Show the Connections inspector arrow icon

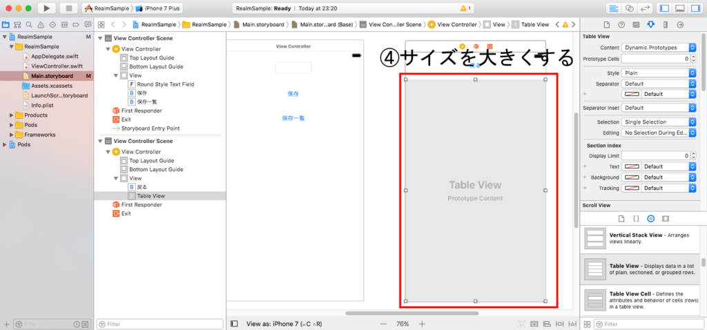680,24
